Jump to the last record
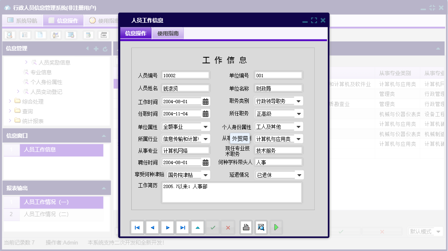 coord(182,227)
